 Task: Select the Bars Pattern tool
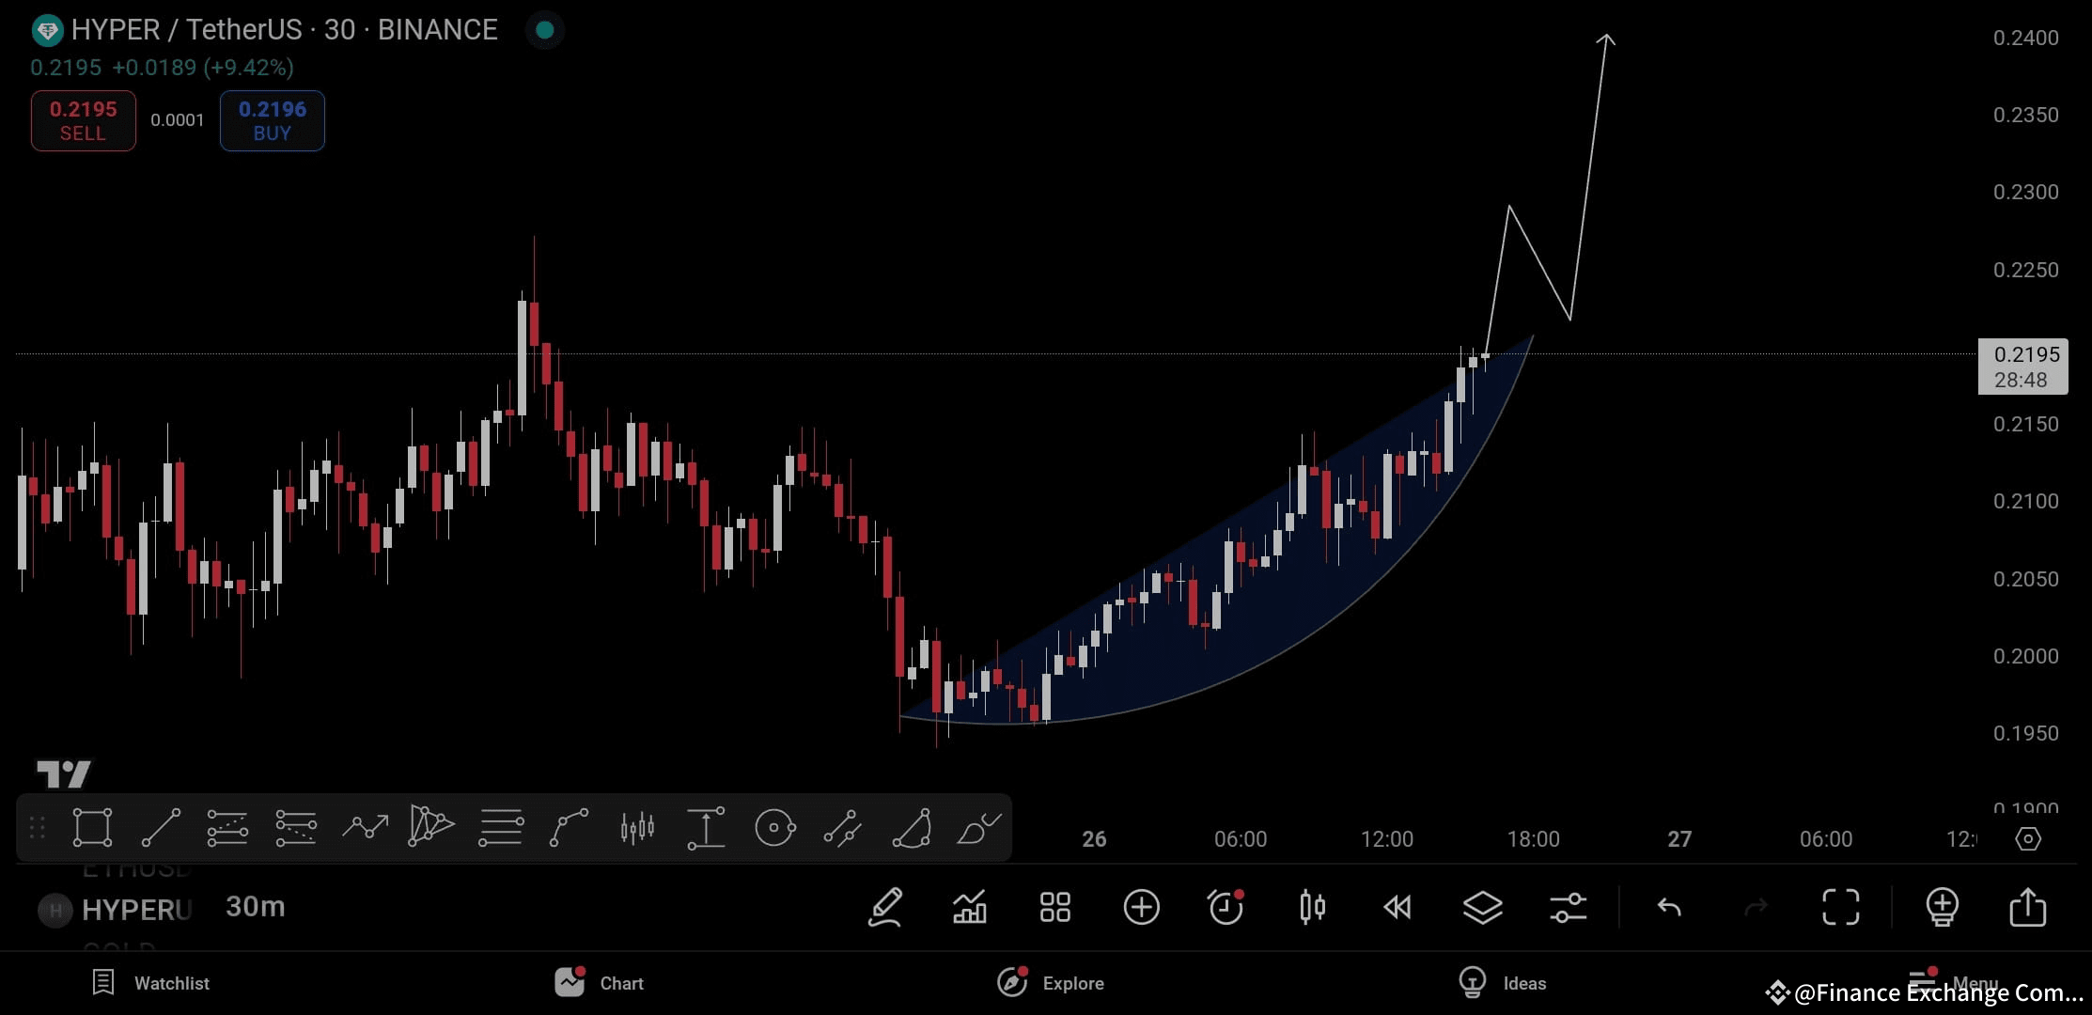[637, 828]
